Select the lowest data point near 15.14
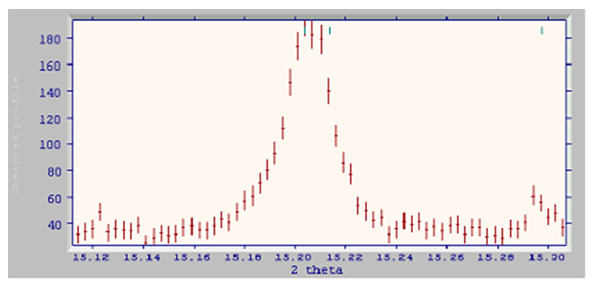 (146, 242)
